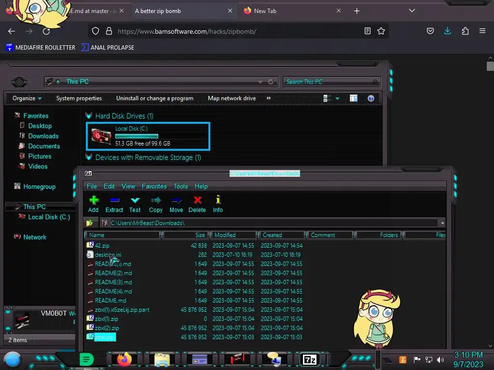The image size is (494, 370).
Task: Open the 7-Zip path dropdown arrow
Action: [x=442, y=223]
